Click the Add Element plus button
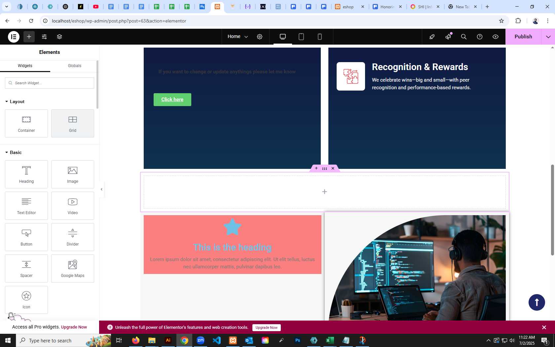Screen dimensions: 555x347 pyautogui.click(x=29, y=37)
